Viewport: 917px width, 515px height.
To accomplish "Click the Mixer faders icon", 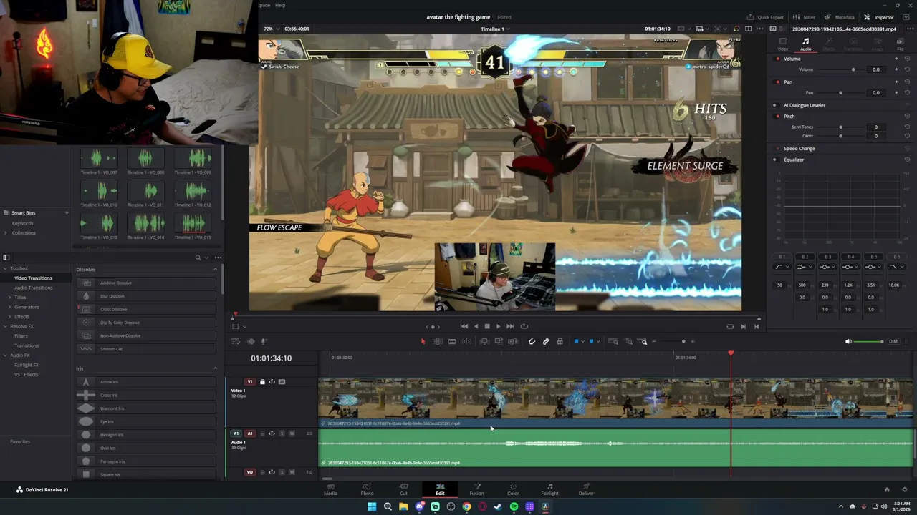I will pos(797,17).
